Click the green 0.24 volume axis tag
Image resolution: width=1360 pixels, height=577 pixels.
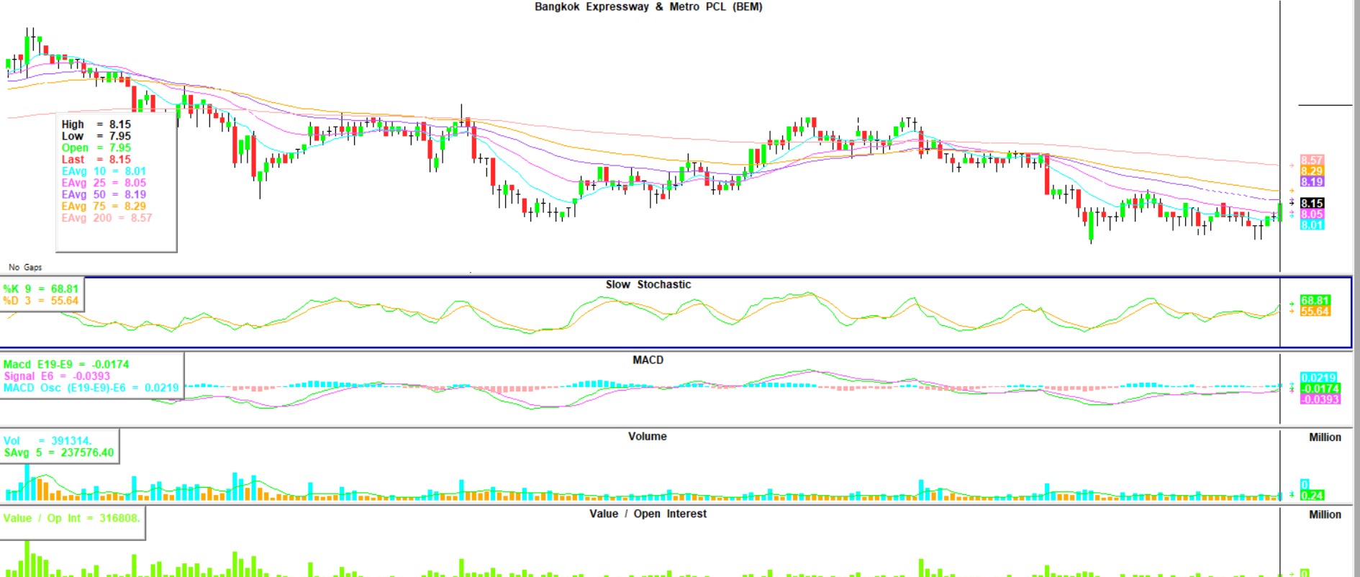tap(1312, 495)
